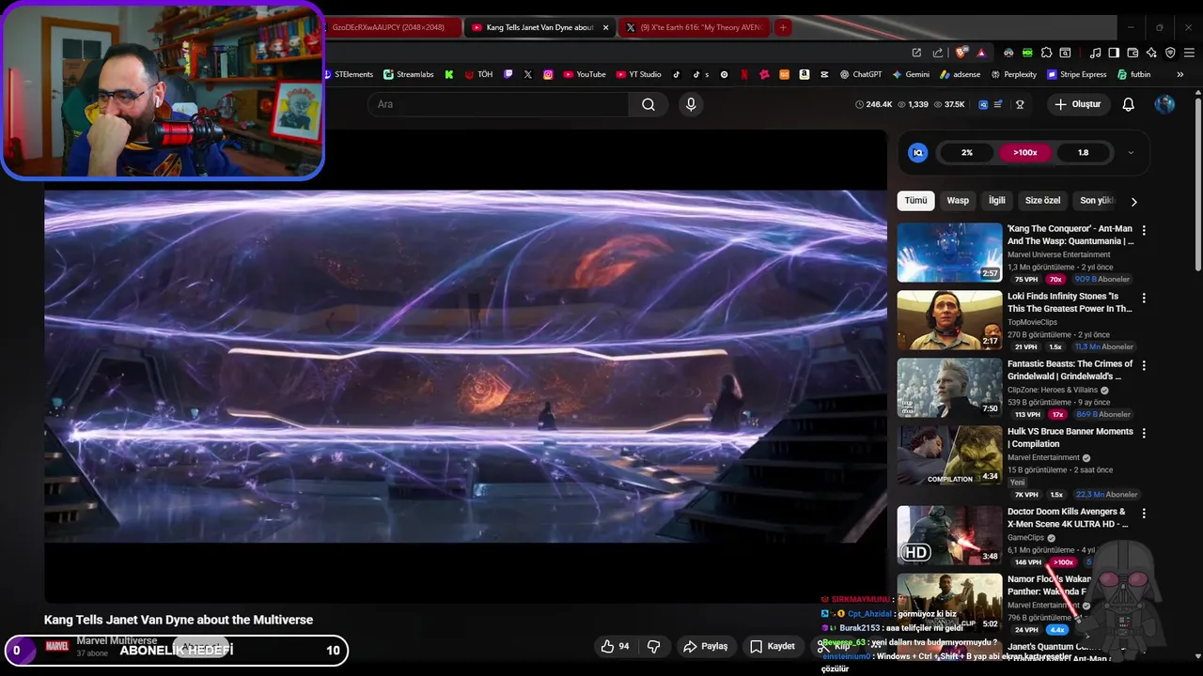Open the Amazon bookmark icon
Image resolution: width=1203 pixels, height=676 pixels.
coord(805,74)
